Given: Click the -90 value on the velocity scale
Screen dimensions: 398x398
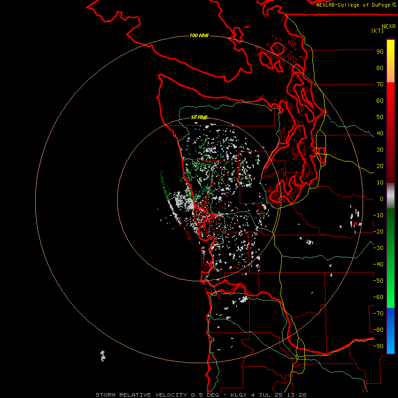Looking at the screenshot, I should tap(378, 346).
